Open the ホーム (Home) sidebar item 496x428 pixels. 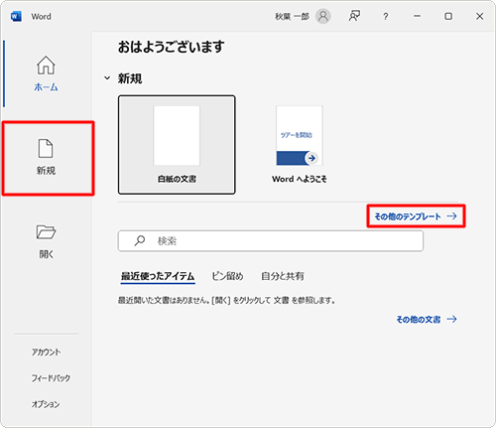[x=46, y=73]
